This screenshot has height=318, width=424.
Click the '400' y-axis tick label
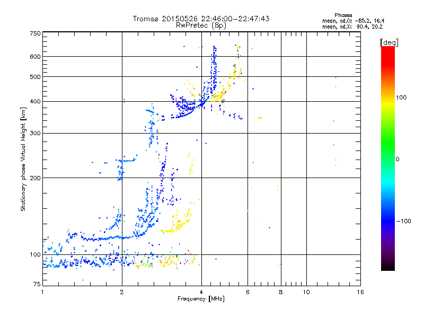point(35,101)
